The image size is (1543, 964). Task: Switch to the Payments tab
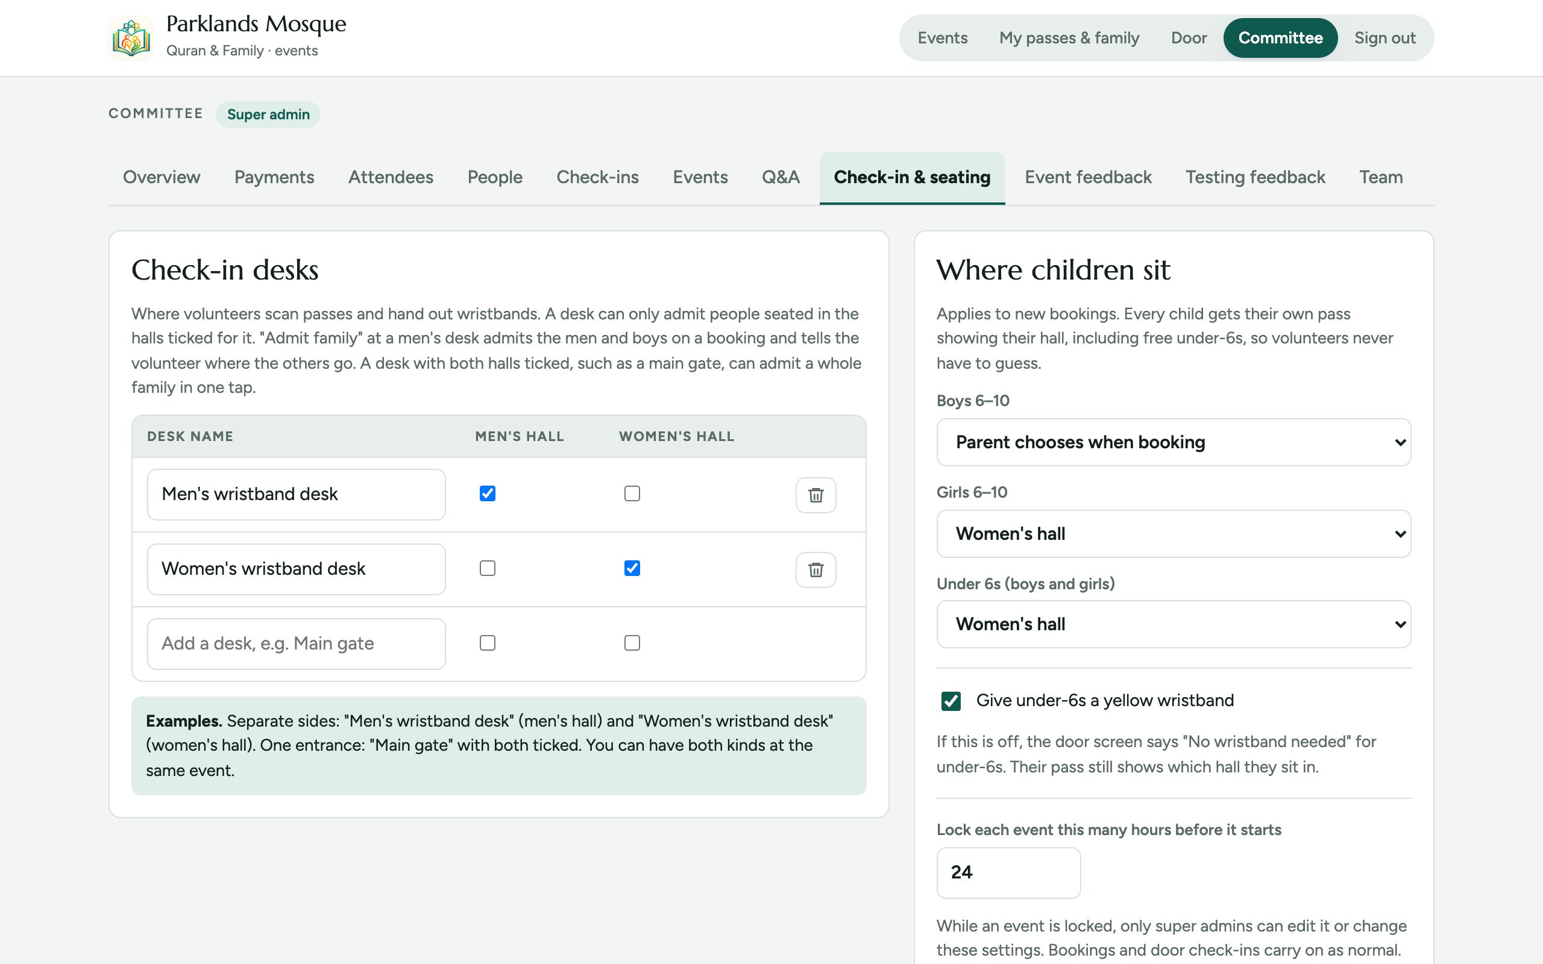274,177
